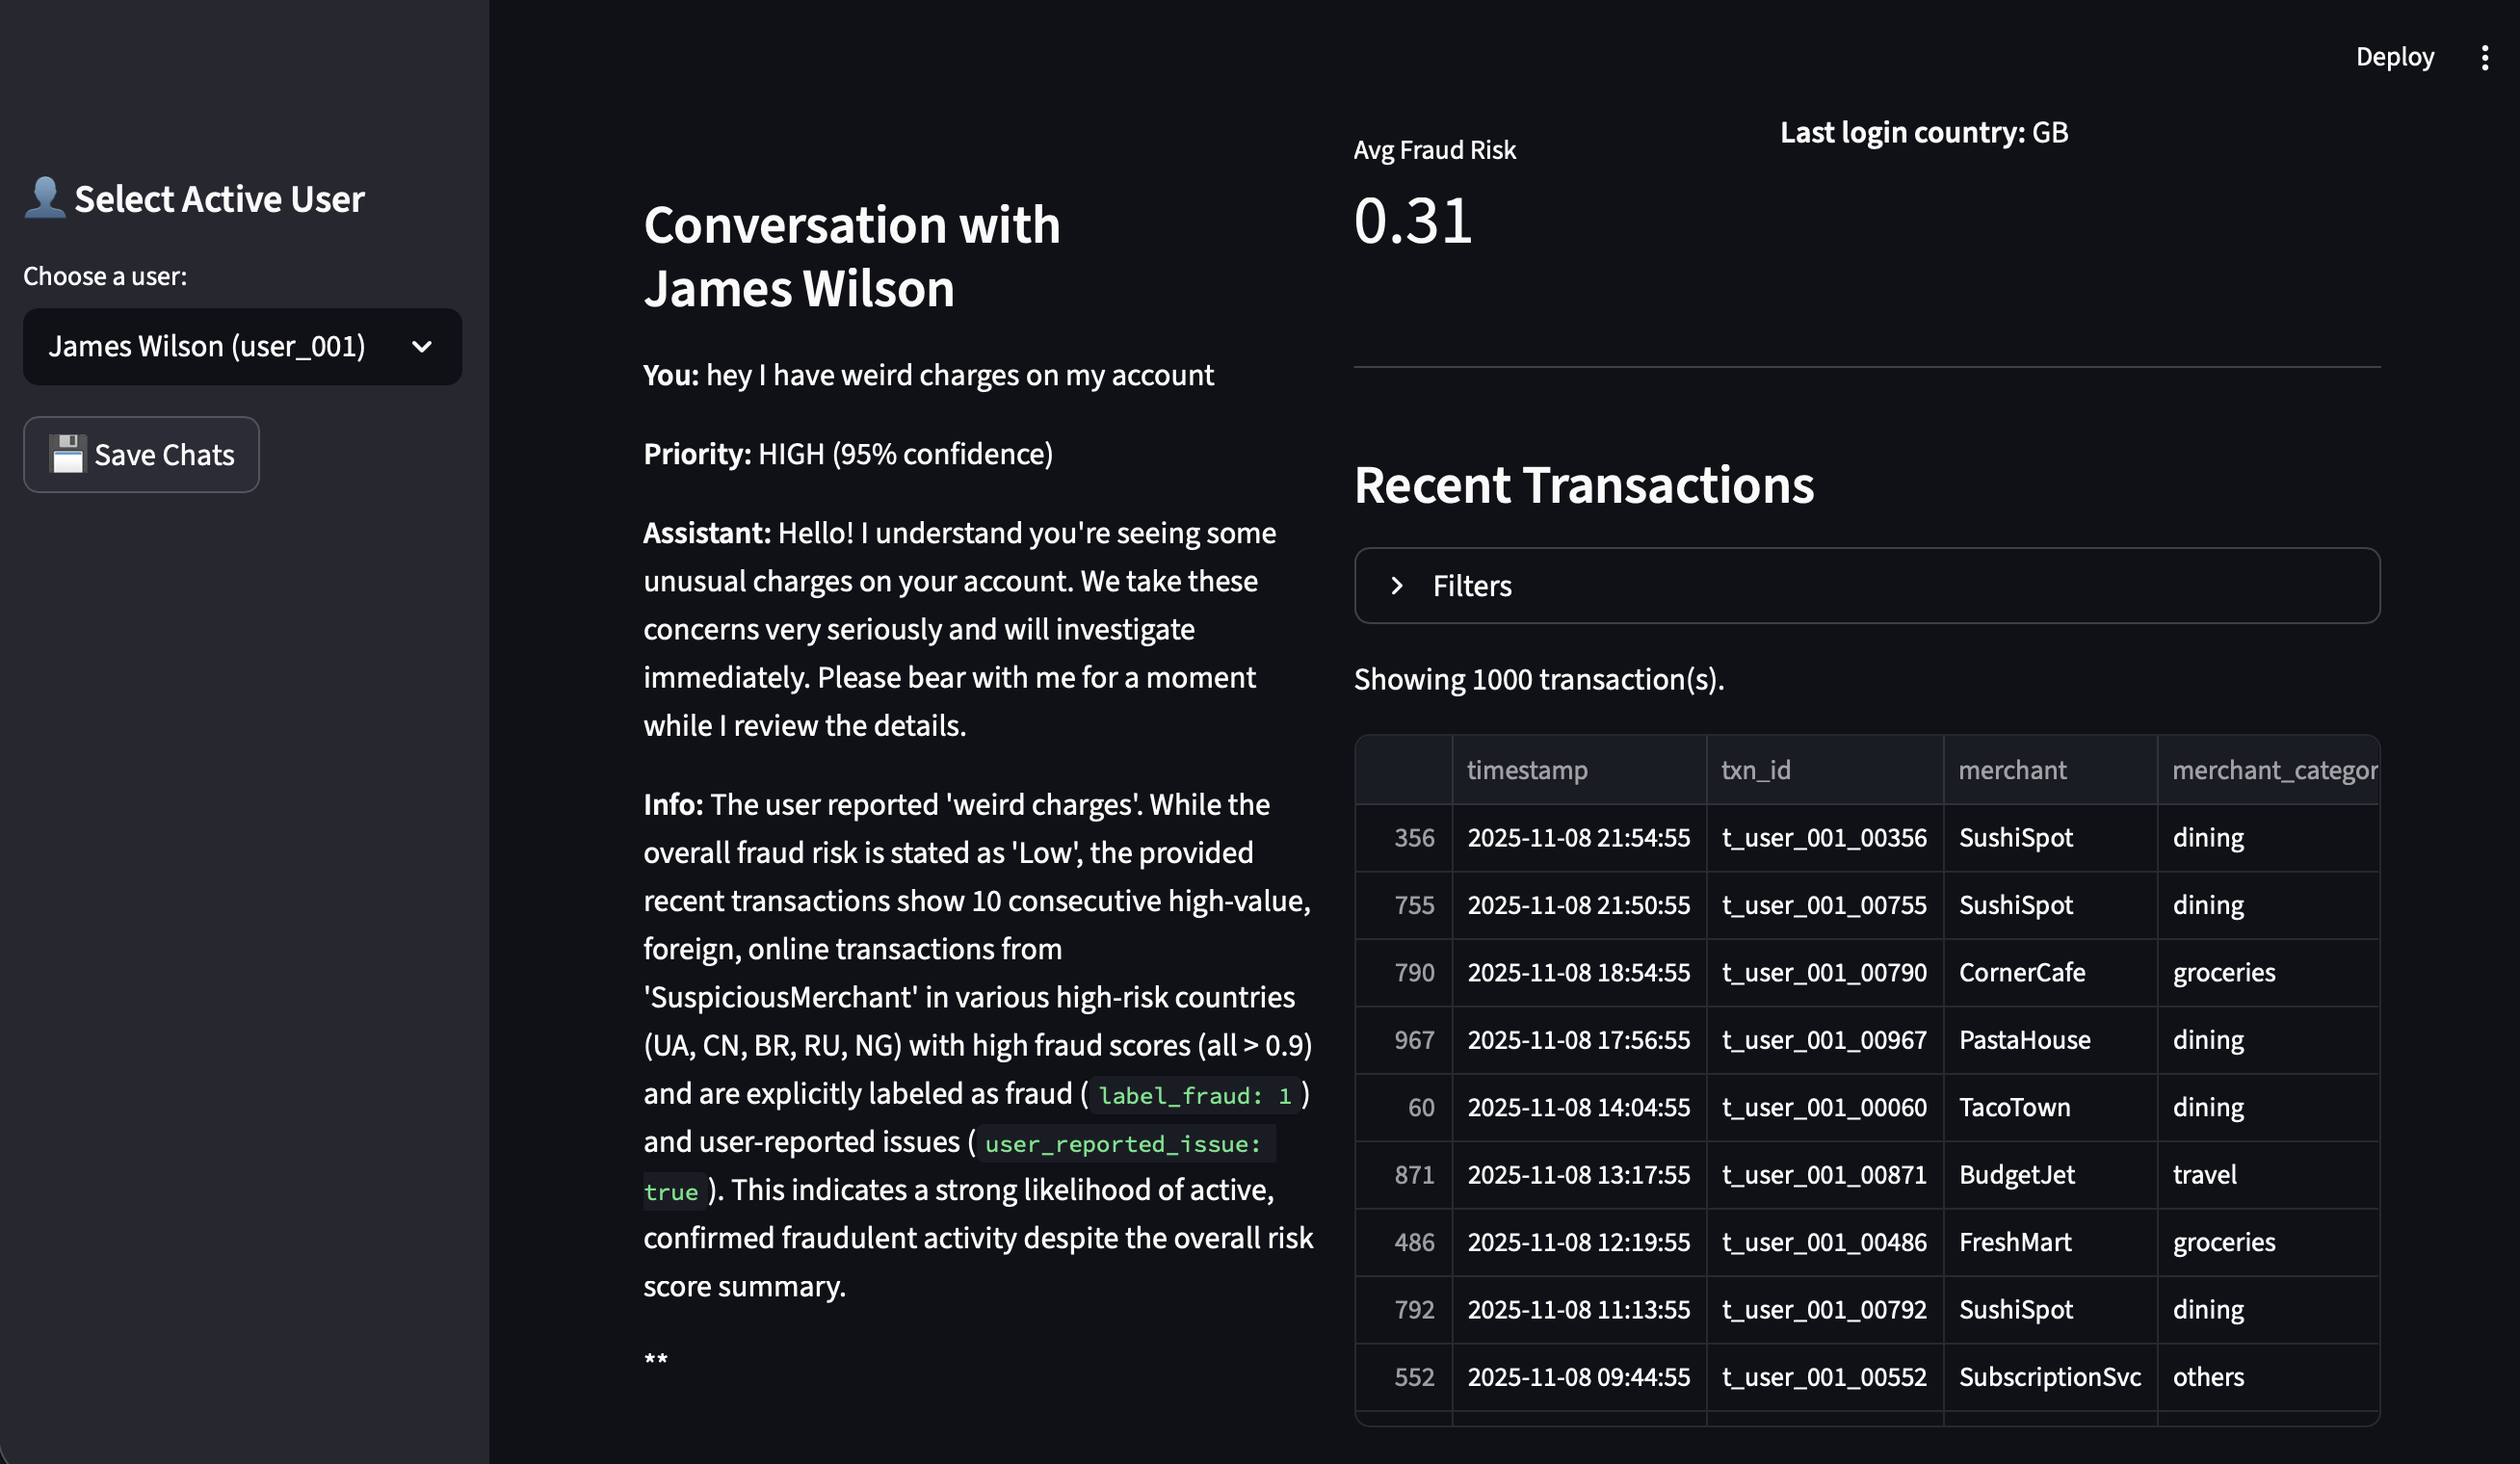Click the travel category cell
The height and width of the screenshot is (1464, 2520).
click(x=2204, y=1175)
